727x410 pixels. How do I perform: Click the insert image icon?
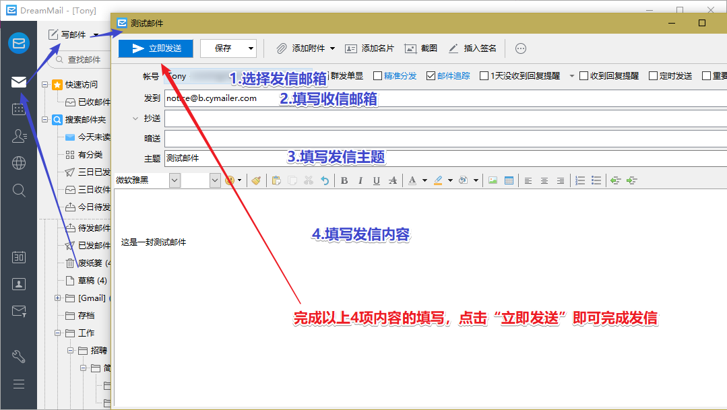[493, 180]
